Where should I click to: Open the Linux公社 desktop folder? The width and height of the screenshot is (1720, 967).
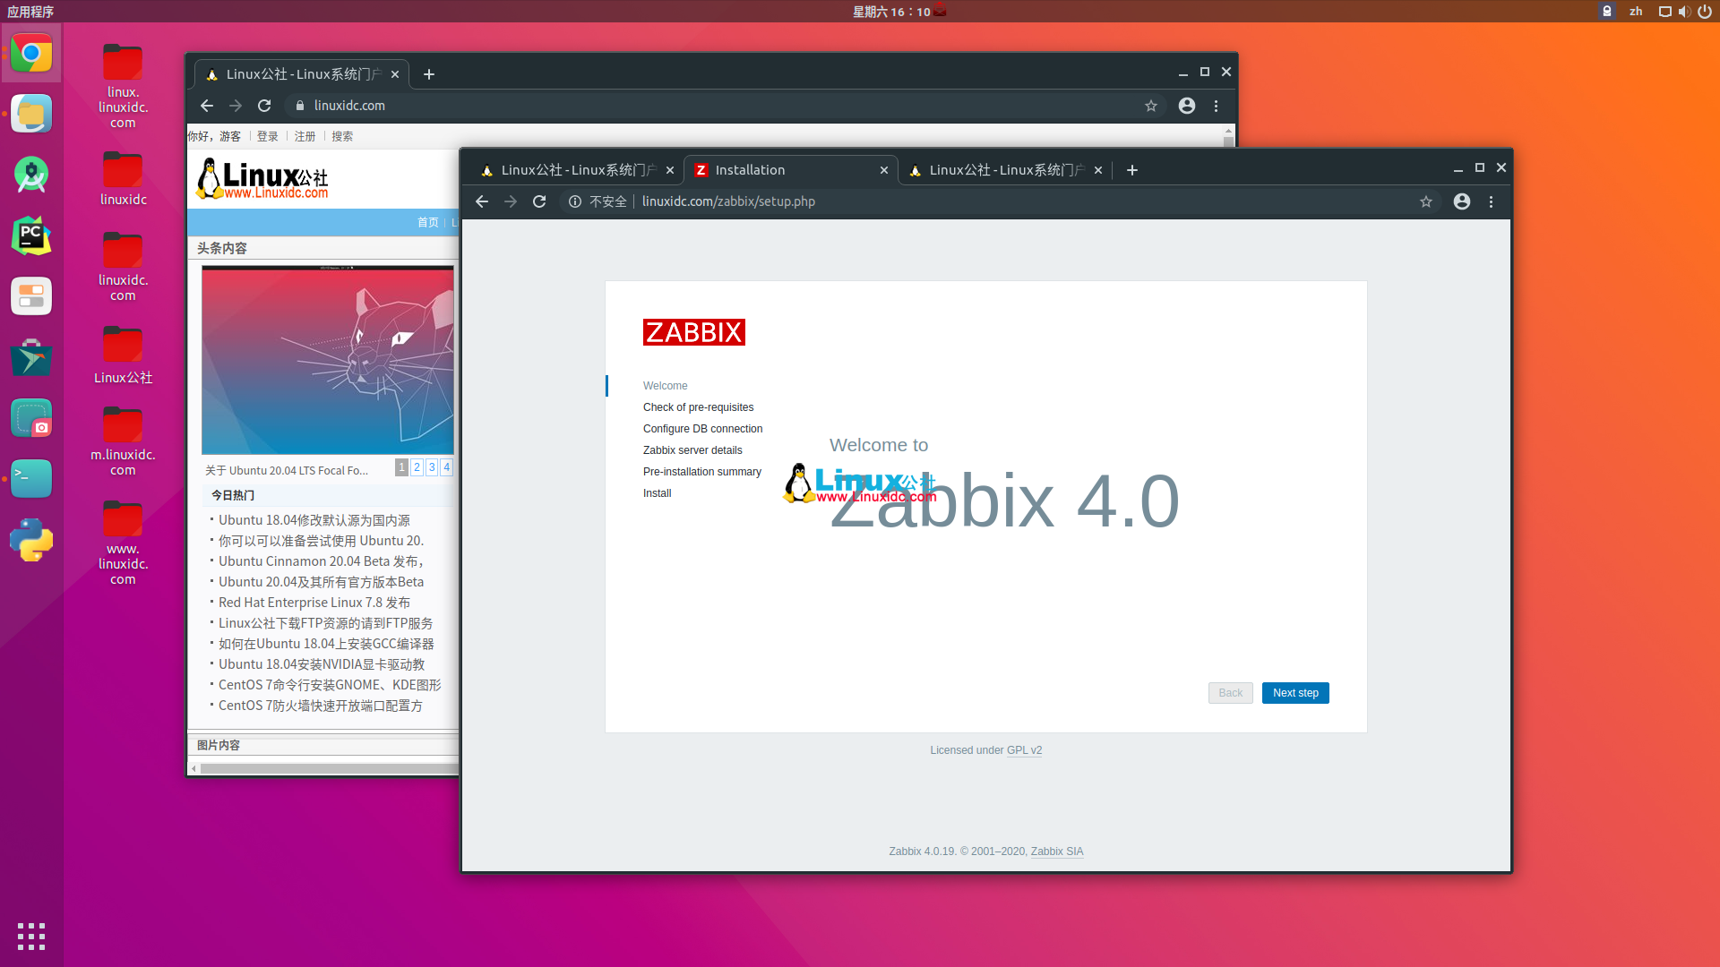pyautogui.click(x=123, y=355)
